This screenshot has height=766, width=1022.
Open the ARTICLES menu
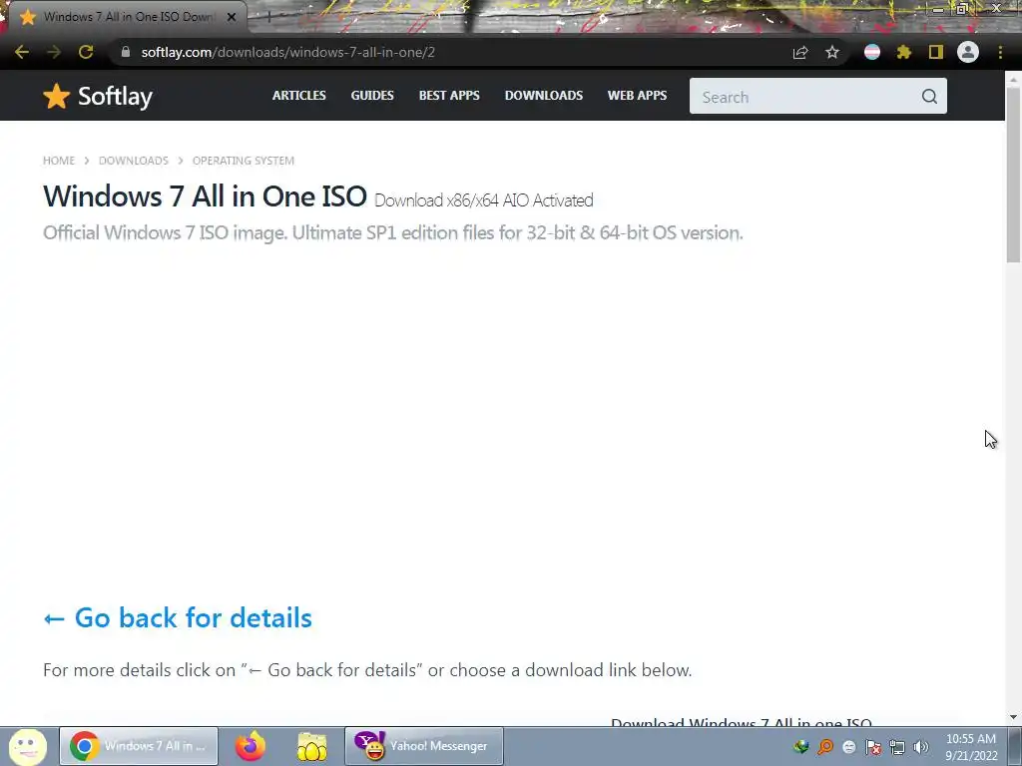pyautogui.click(x=299, y=95)
